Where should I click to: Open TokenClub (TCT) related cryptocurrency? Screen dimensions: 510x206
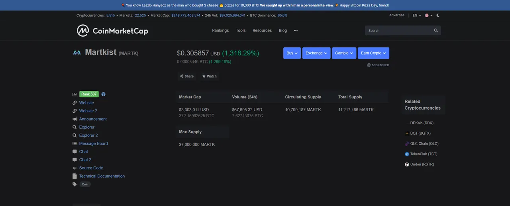pyautogui.click(x=424, y=154)
